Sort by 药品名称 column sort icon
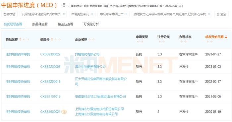 (x=21, y=39)
